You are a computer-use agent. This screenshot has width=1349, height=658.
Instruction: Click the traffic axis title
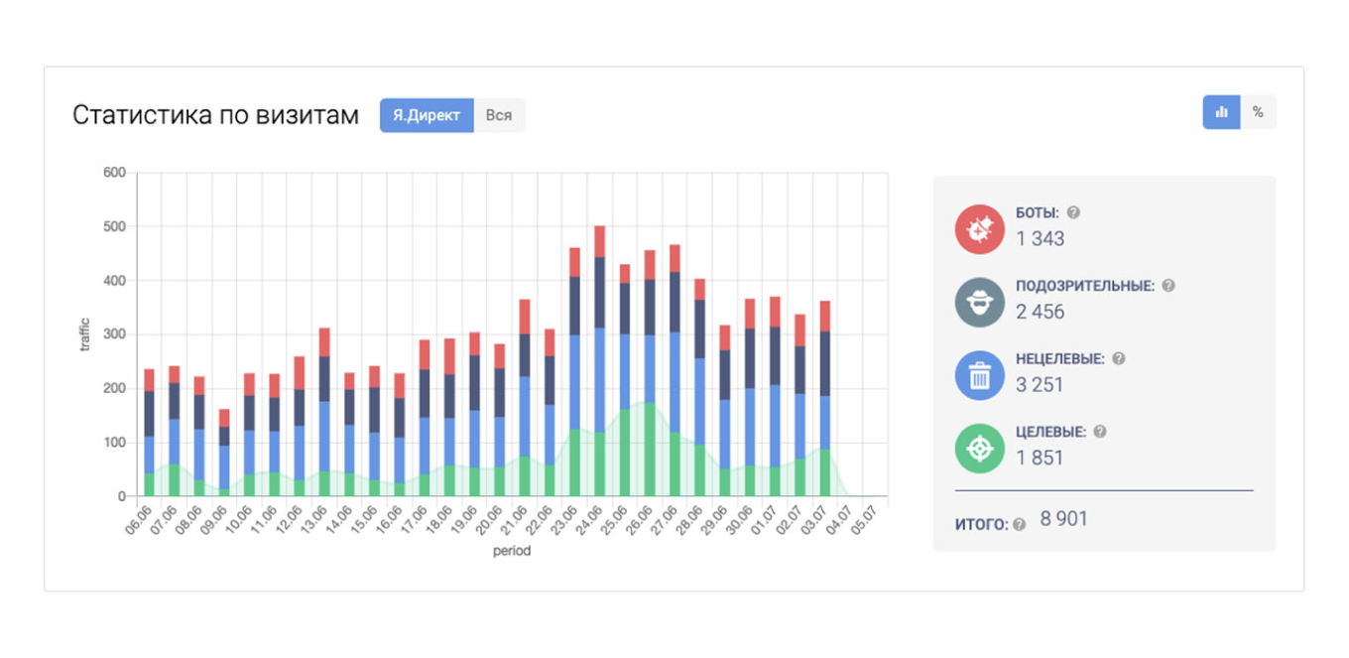[x=84, y=334]
